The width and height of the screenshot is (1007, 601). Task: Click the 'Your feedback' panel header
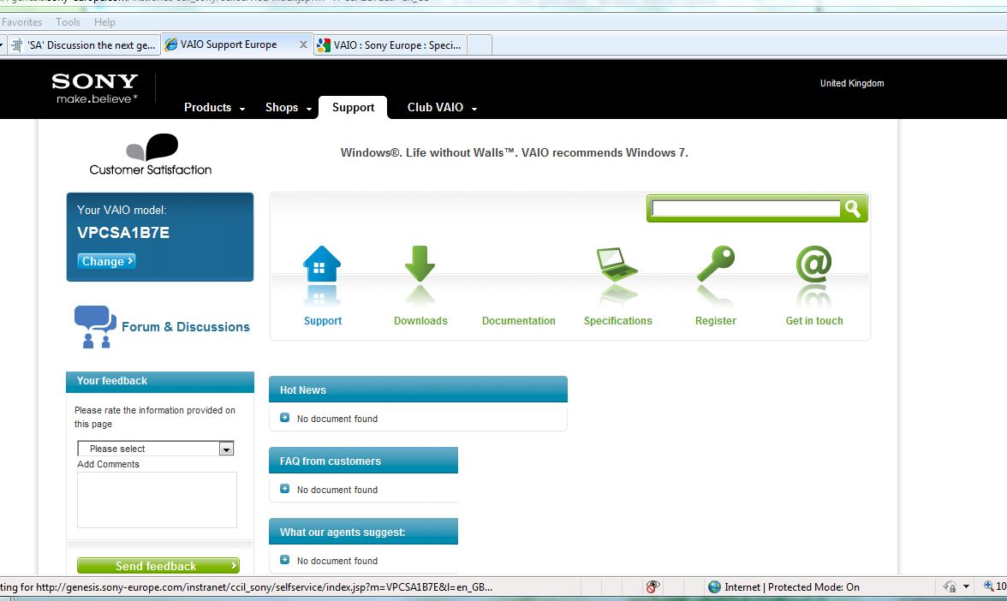point(160,382)
